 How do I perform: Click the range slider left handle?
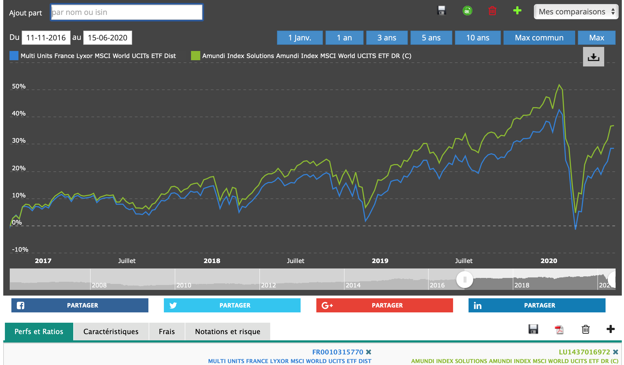pyautogui.click(x=464, y=280)
